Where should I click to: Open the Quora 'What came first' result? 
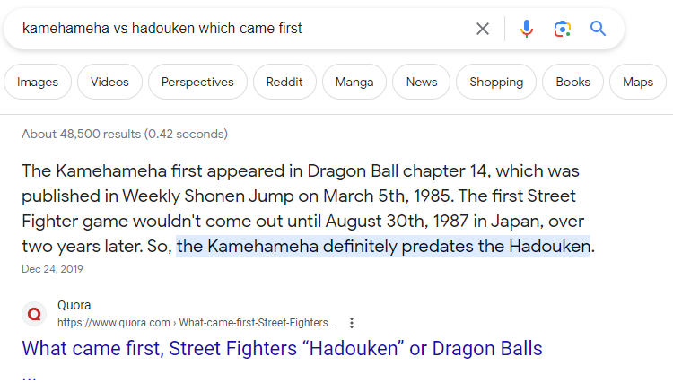pos(282,348)
